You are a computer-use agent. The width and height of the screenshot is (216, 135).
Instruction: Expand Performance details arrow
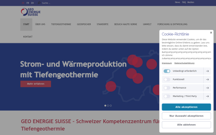tap(207, 88)
